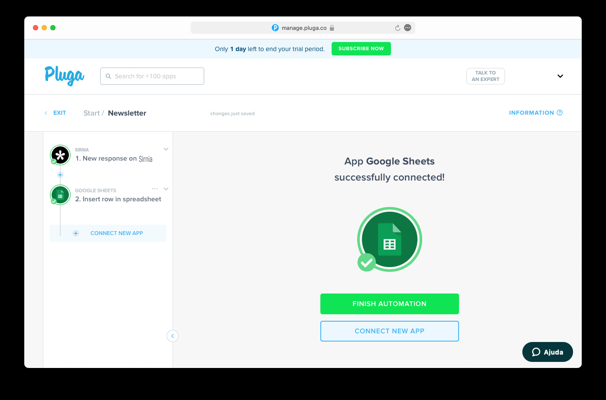Click Finish Automation button
Viewport: 606px width, 400px height.
point(390,304)
